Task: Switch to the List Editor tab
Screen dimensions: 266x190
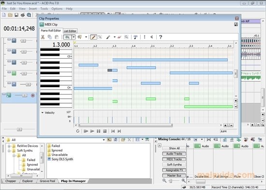Action: coord(70,31)
